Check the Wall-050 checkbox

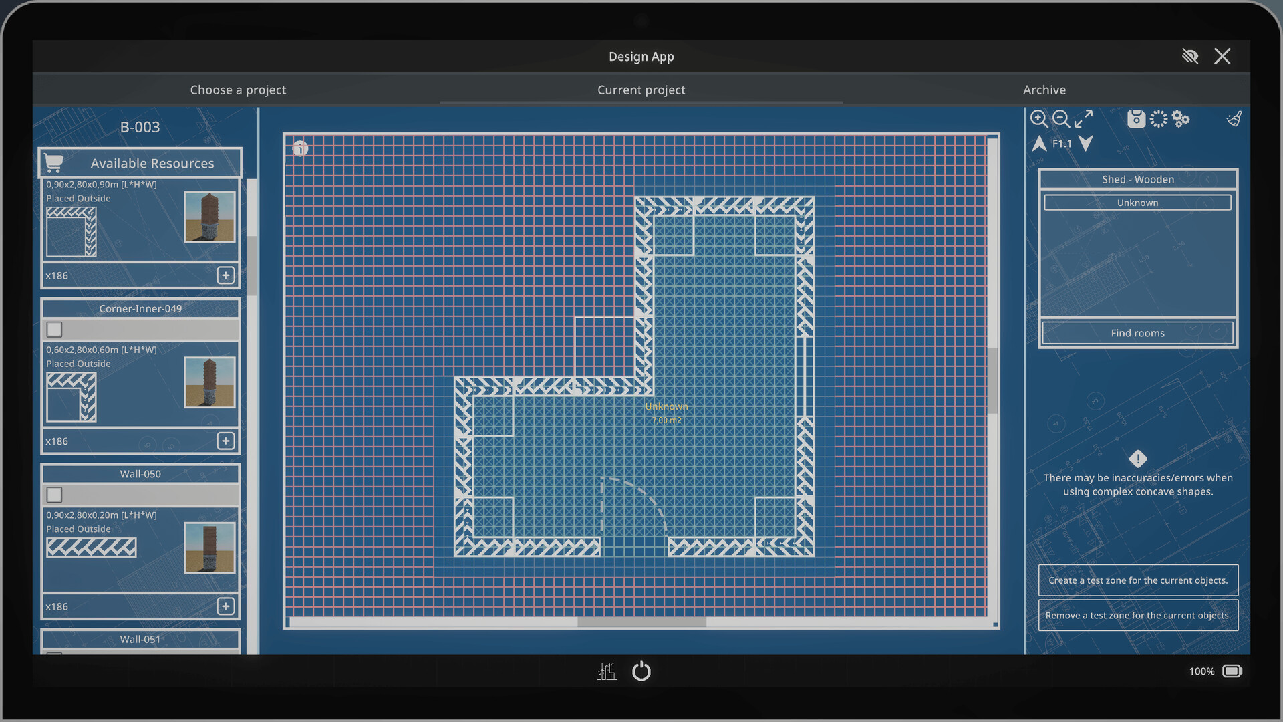(x=53, y=495)
